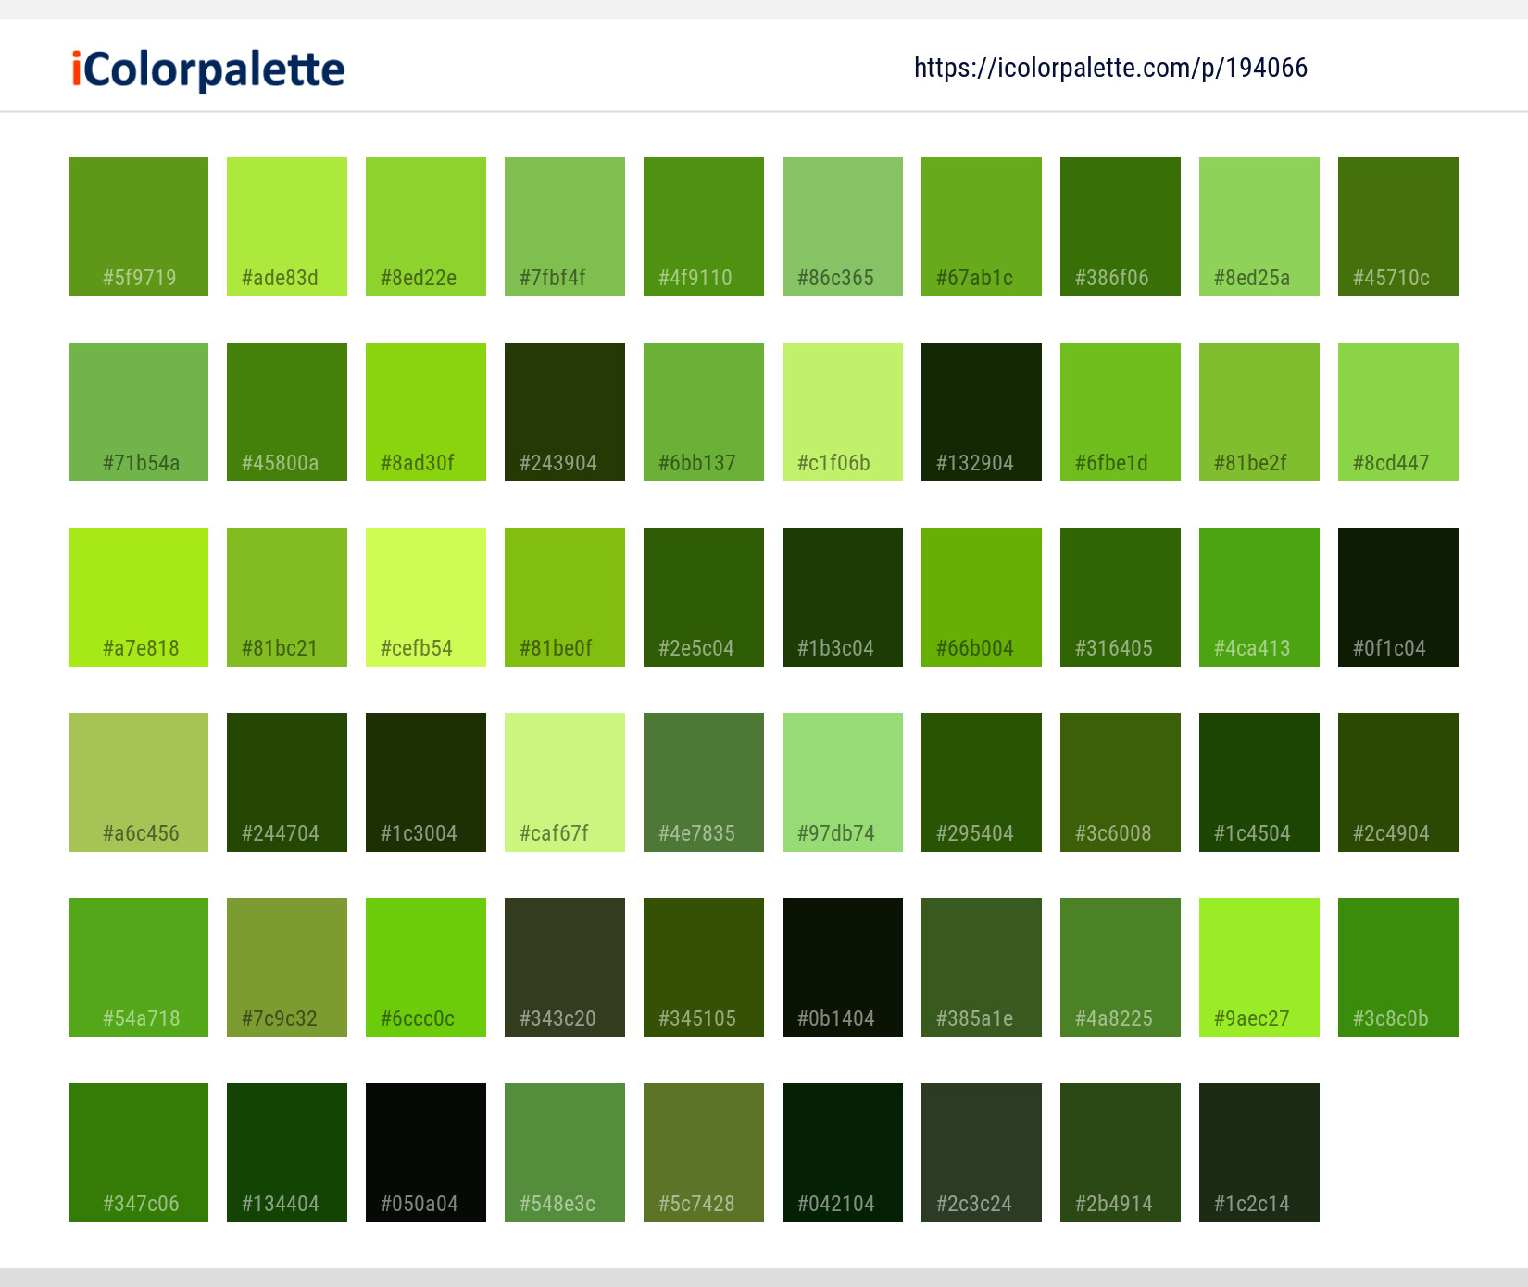1528x1287 pixels.
Task: Click the #548e3c swatch
Action: coord(565,1153)
